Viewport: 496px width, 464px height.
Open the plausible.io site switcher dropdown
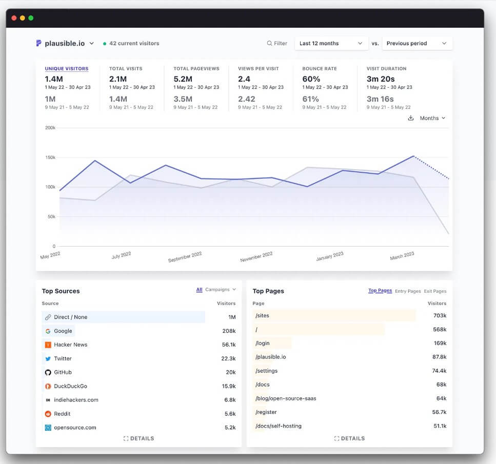65,44
